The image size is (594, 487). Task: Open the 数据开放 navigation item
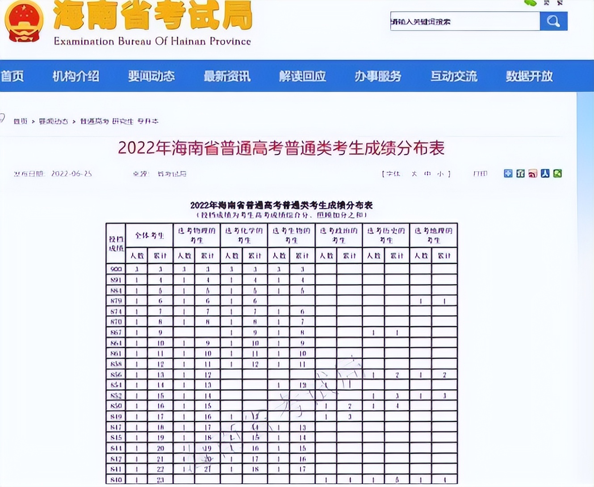(x=529, y=76)
